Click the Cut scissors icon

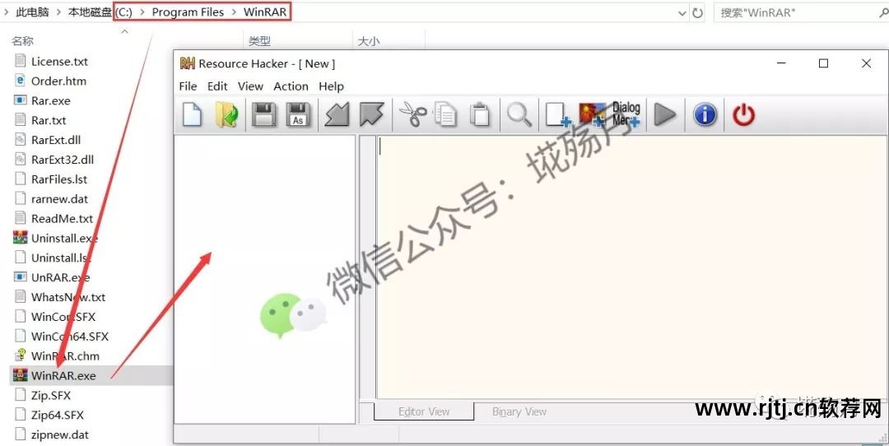[412, 114]
